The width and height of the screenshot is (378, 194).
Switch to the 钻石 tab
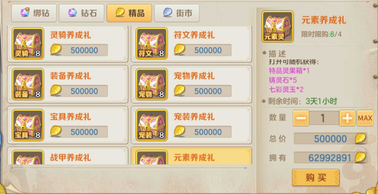(x=81, y=13)
